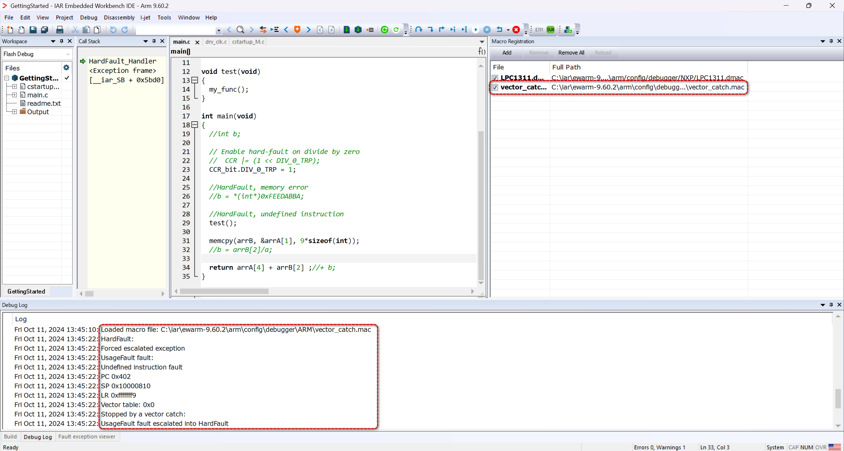Click the Remove All macros button
Viewport: 844px width, 451px height.
click(571, 53)
